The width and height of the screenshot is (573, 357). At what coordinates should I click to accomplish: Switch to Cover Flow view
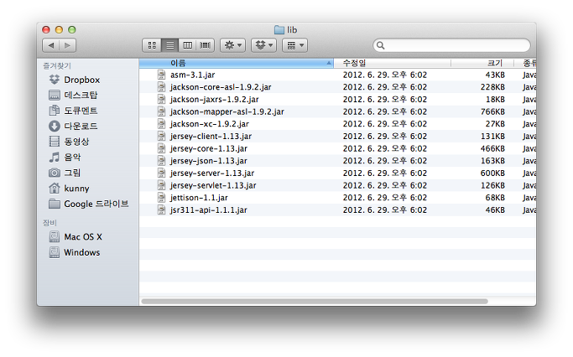pos(206,45)
